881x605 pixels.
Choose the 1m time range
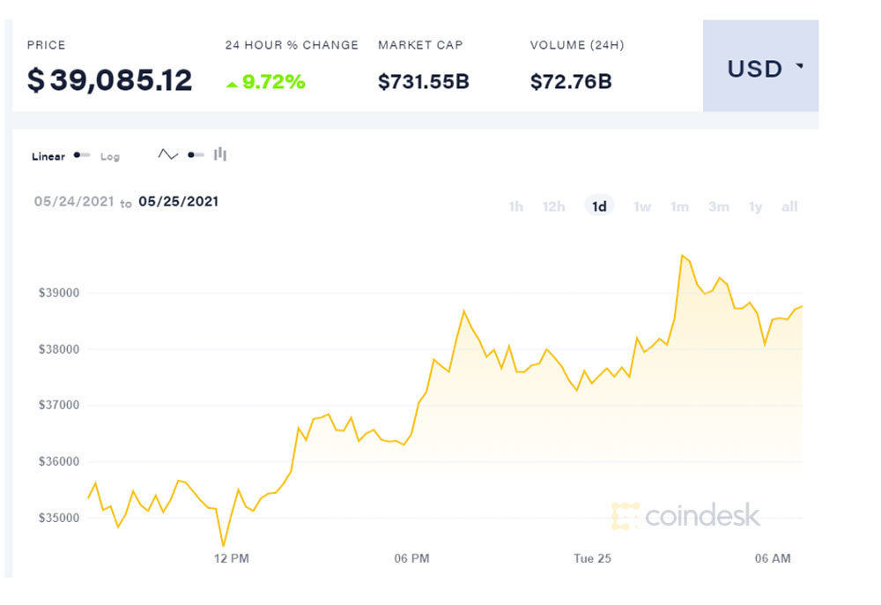(679, 206)
